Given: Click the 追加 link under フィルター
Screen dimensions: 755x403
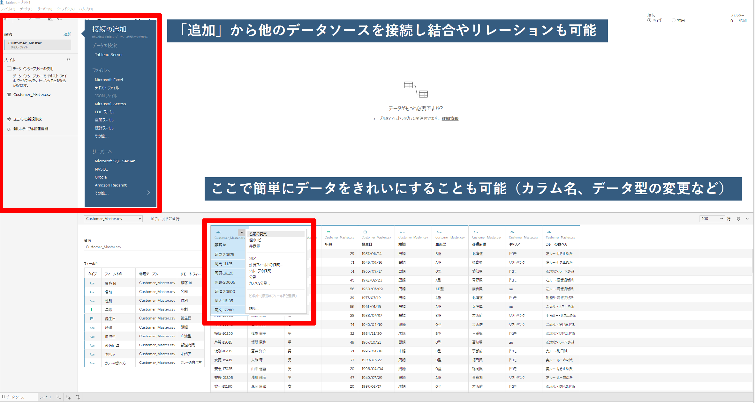Looking at the screenshot, I should (743, 21).
